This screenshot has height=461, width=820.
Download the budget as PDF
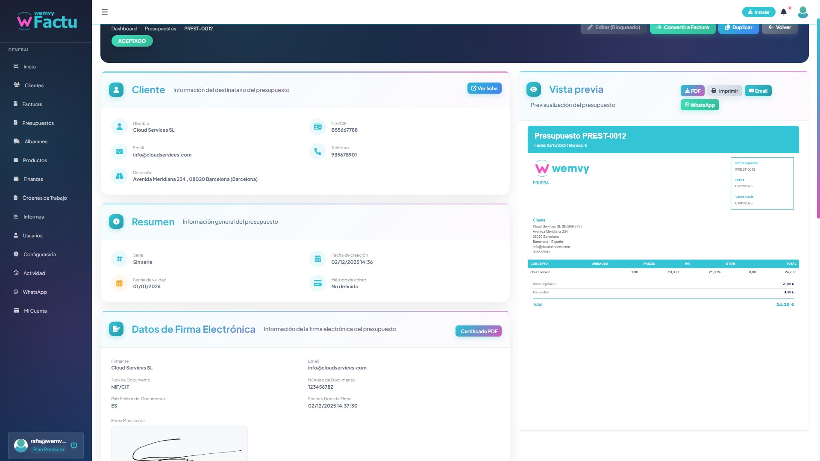tap(692, 91)
